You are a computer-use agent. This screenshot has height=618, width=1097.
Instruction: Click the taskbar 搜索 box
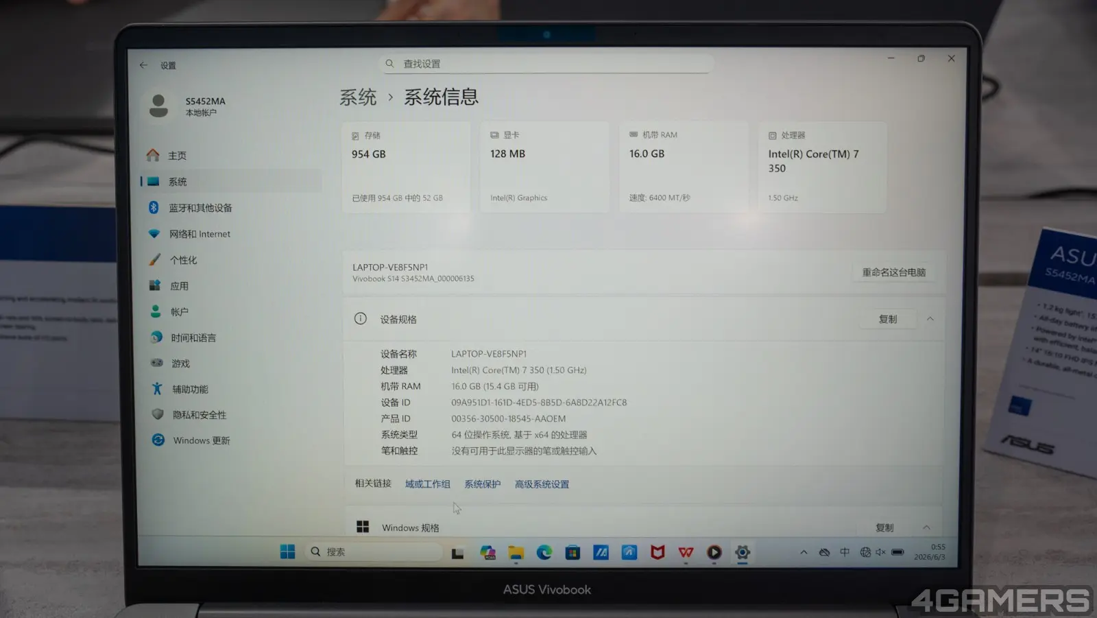coord(373,551)
